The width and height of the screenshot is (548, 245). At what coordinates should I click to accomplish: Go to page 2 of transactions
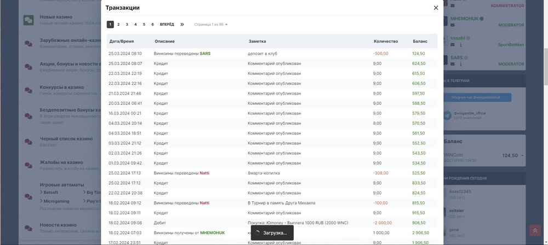point(118,25)
